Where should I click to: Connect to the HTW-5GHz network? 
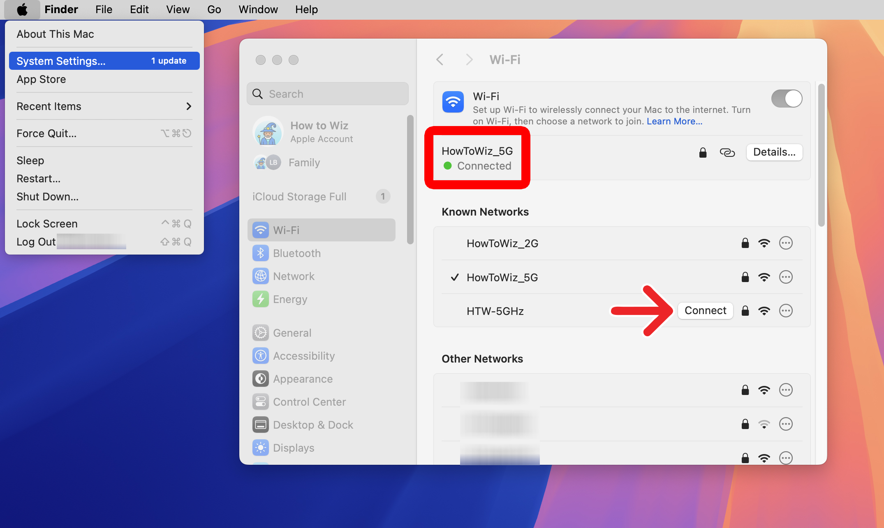(x=705, y=310)
